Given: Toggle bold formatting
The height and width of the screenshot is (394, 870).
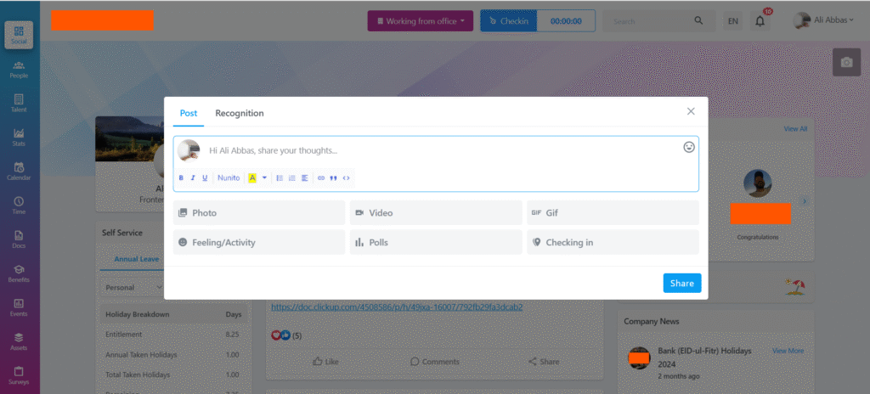Looking at the screenshot, I should 181,178.
